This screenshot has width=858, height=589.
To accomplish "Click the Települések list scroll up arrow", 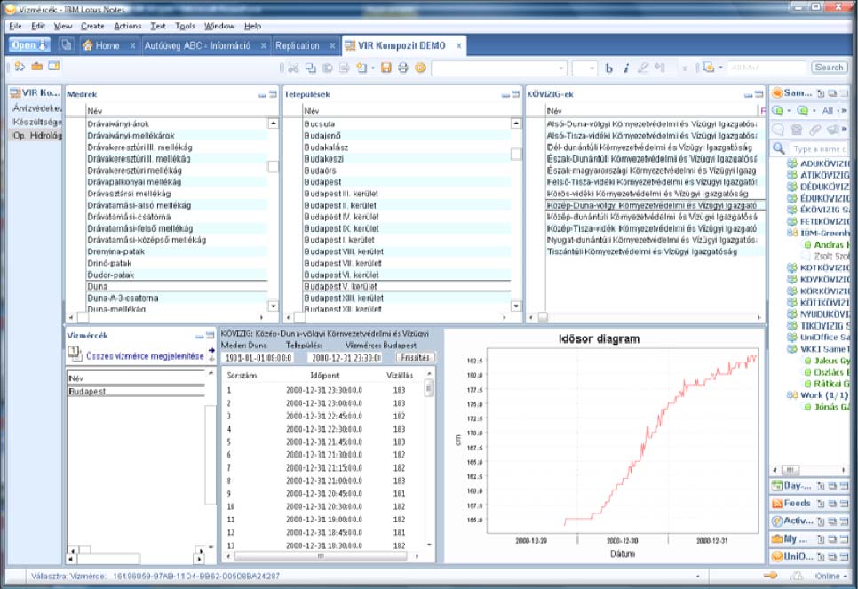I will coord(516,123).
